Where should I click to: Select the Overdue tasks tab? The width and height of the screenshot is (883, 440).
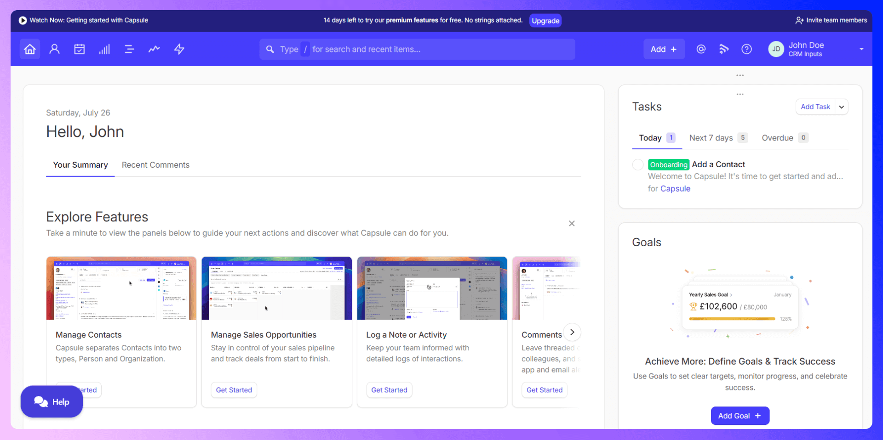point(785,138)
